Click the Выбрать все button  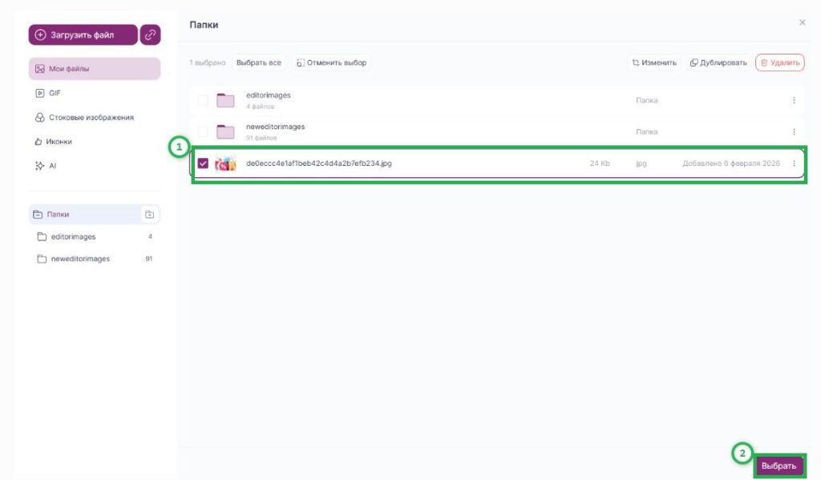pyautogui.click(x=259, y=63)
